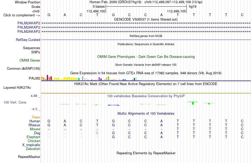Open the Common dbSNP(155) track label
Viewport: 251px width, 163px height.
click(x=23, y=68)
